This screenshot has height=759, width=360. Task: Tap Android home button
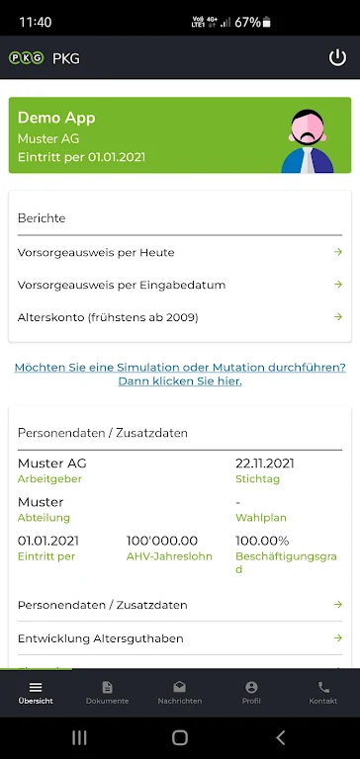coord(180,737)
